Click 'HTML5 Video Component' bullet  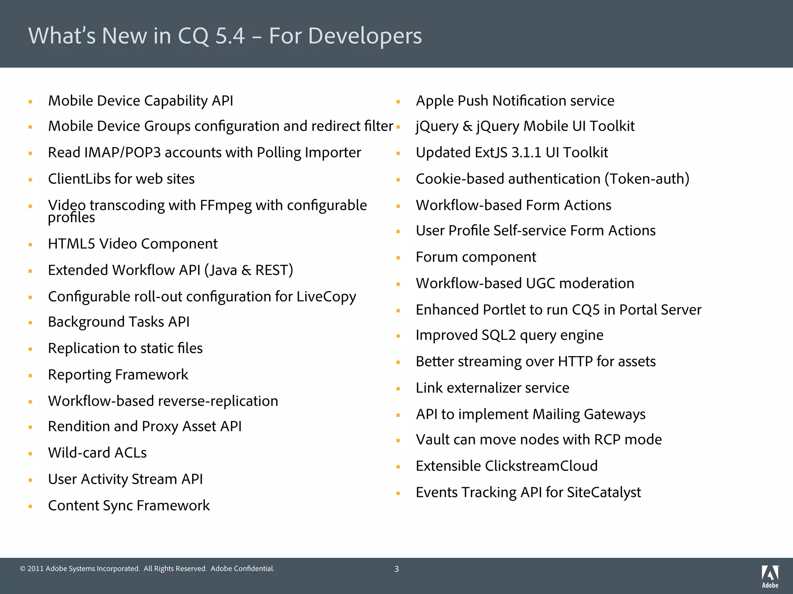(133, 244)
